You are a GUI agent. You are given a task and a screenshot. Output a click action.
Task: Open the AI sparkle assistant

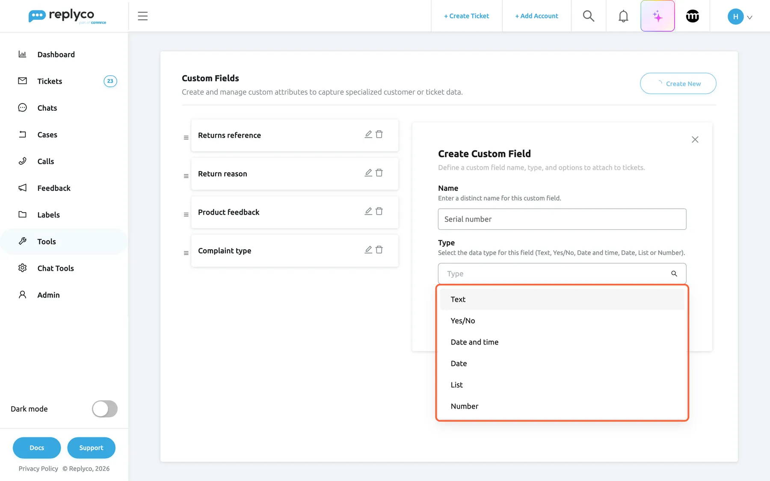pos(657,16)
